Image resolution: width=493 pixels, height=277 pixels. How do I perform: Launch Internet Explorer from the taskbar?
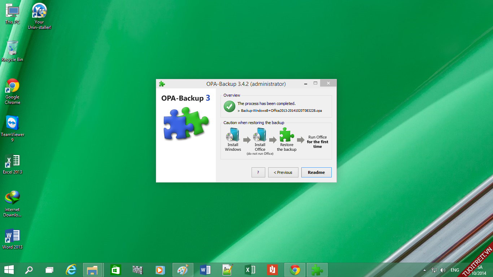pyautogui.click(x=71, y=269)
